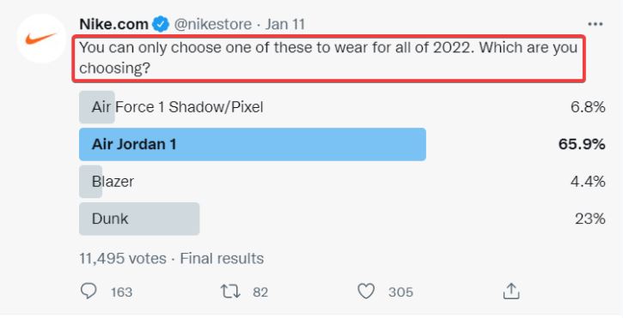Open the three-dot more options menu
Screen dimensions: 623x318
point(595,25)
